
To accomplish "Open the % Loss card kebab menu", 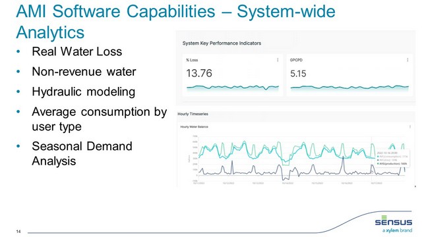I will pos(278,60).
